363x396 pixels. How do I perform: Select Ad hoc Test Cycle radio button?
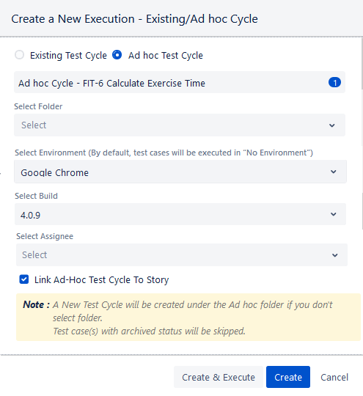117,55
